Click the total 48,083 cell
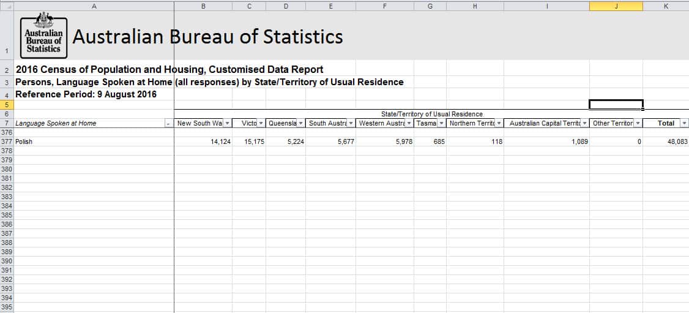The height and width of the screenshot is (313, 689). (666, 141)
